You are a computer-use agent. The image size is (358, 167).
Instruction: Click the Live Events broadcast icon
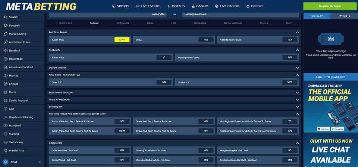click(x=138, y=6)
